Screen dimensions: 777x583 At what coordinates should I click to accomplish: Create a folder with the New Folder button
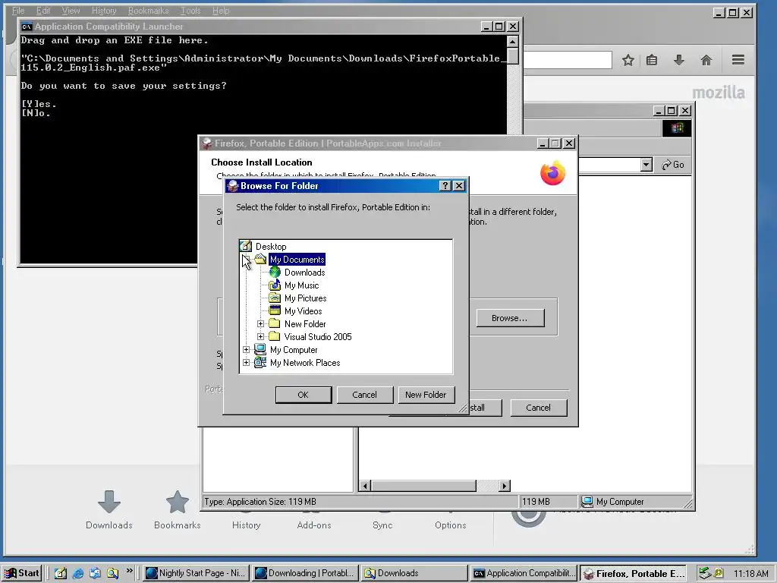pyautogui.click(x=426, y=395)
